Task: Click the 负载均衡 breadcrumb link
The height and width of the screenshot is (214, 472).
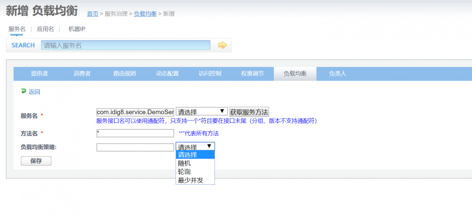Action: (x=145, y=14)
